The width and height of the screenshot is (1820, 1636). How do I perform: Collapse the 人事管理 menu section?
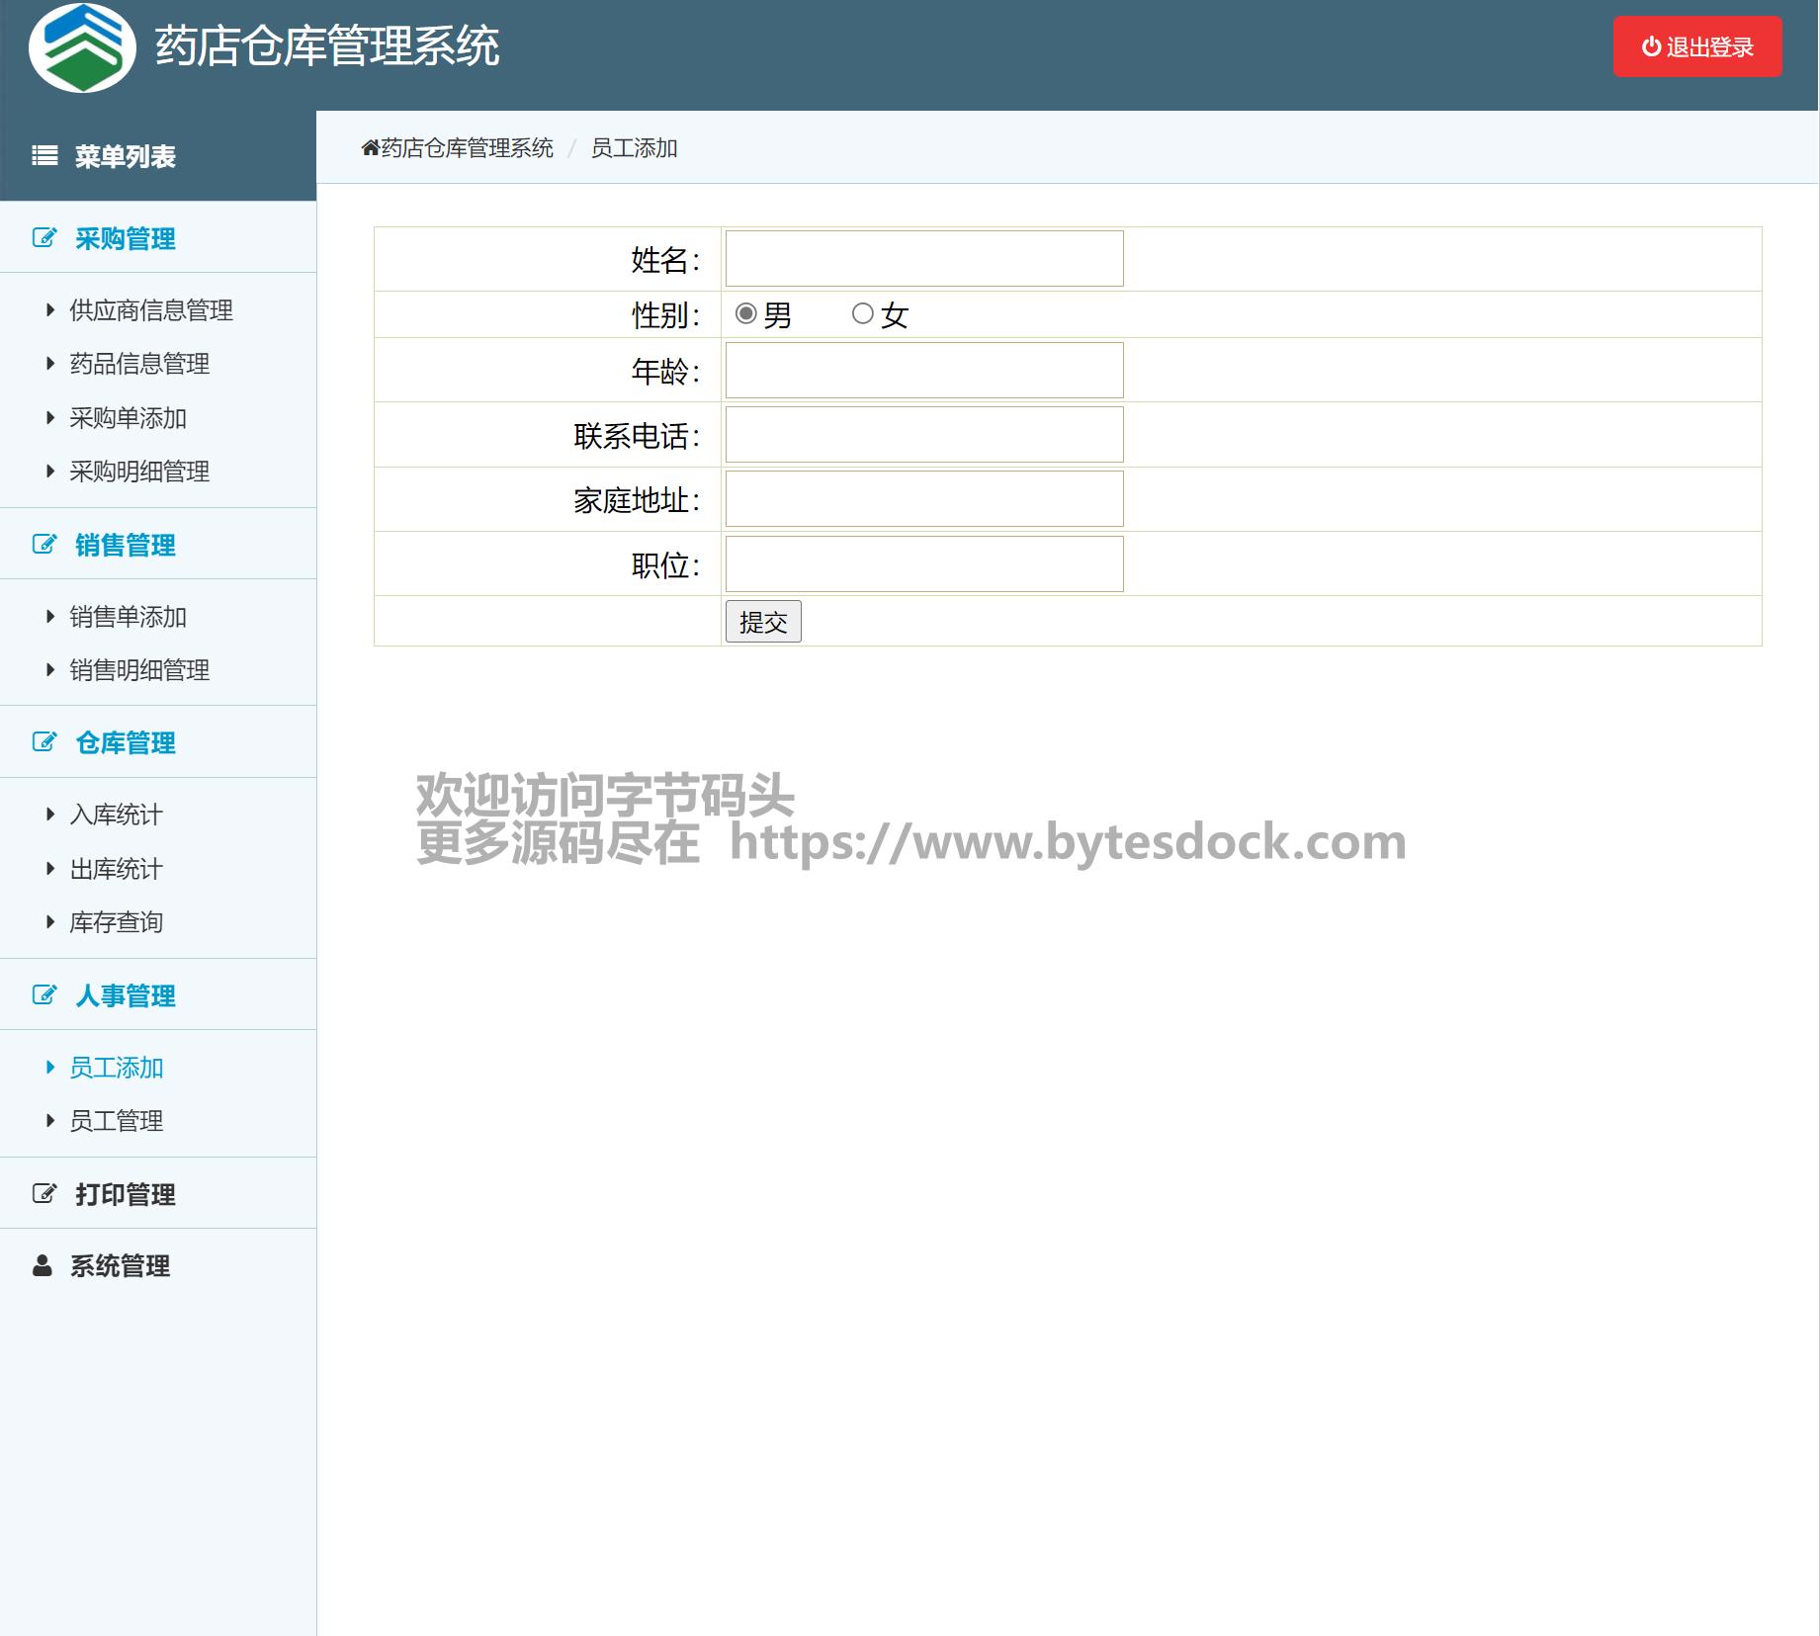click(125, 995)
